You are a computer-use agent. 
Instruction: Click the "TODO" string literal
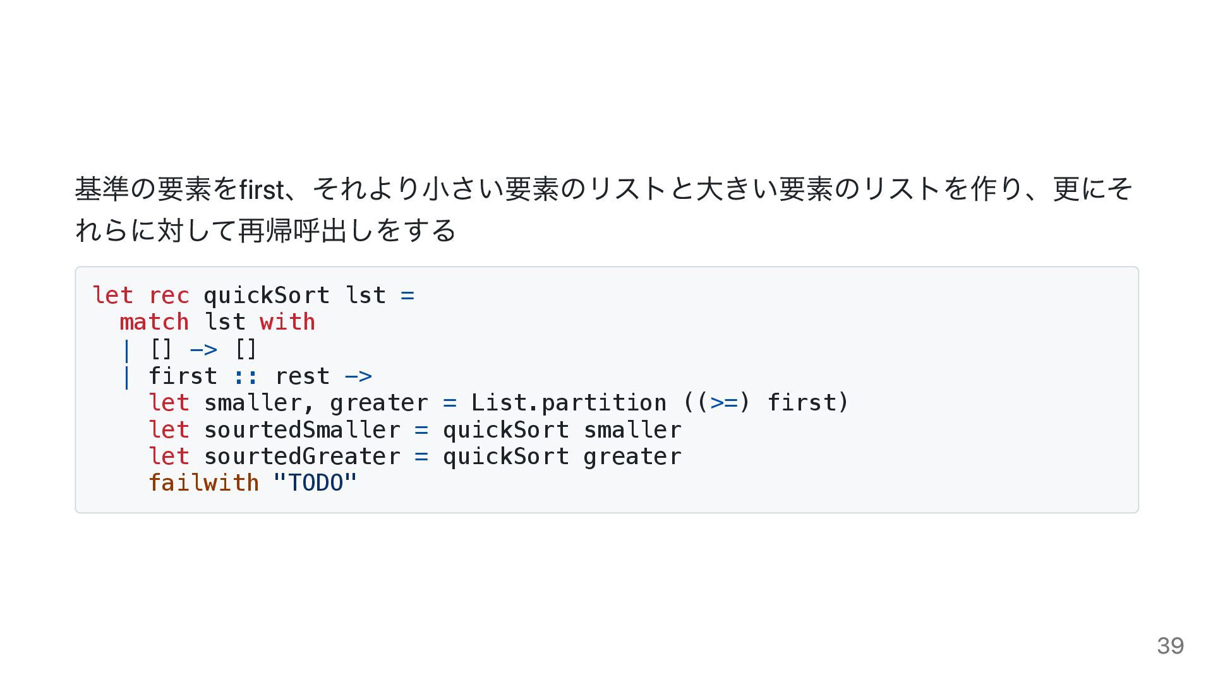point(315,483)
